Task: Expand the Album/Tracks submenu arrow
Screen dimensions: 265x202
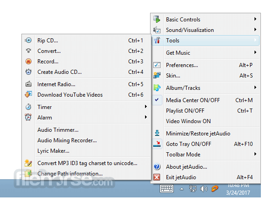Action: tap(255, 87)
